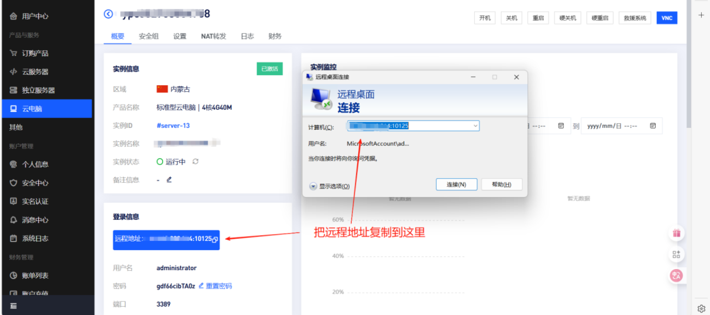The width and height of the screenshot is (710, 315).
Task: Click the #server-13 instance ID link
Action: pos(173,125)
